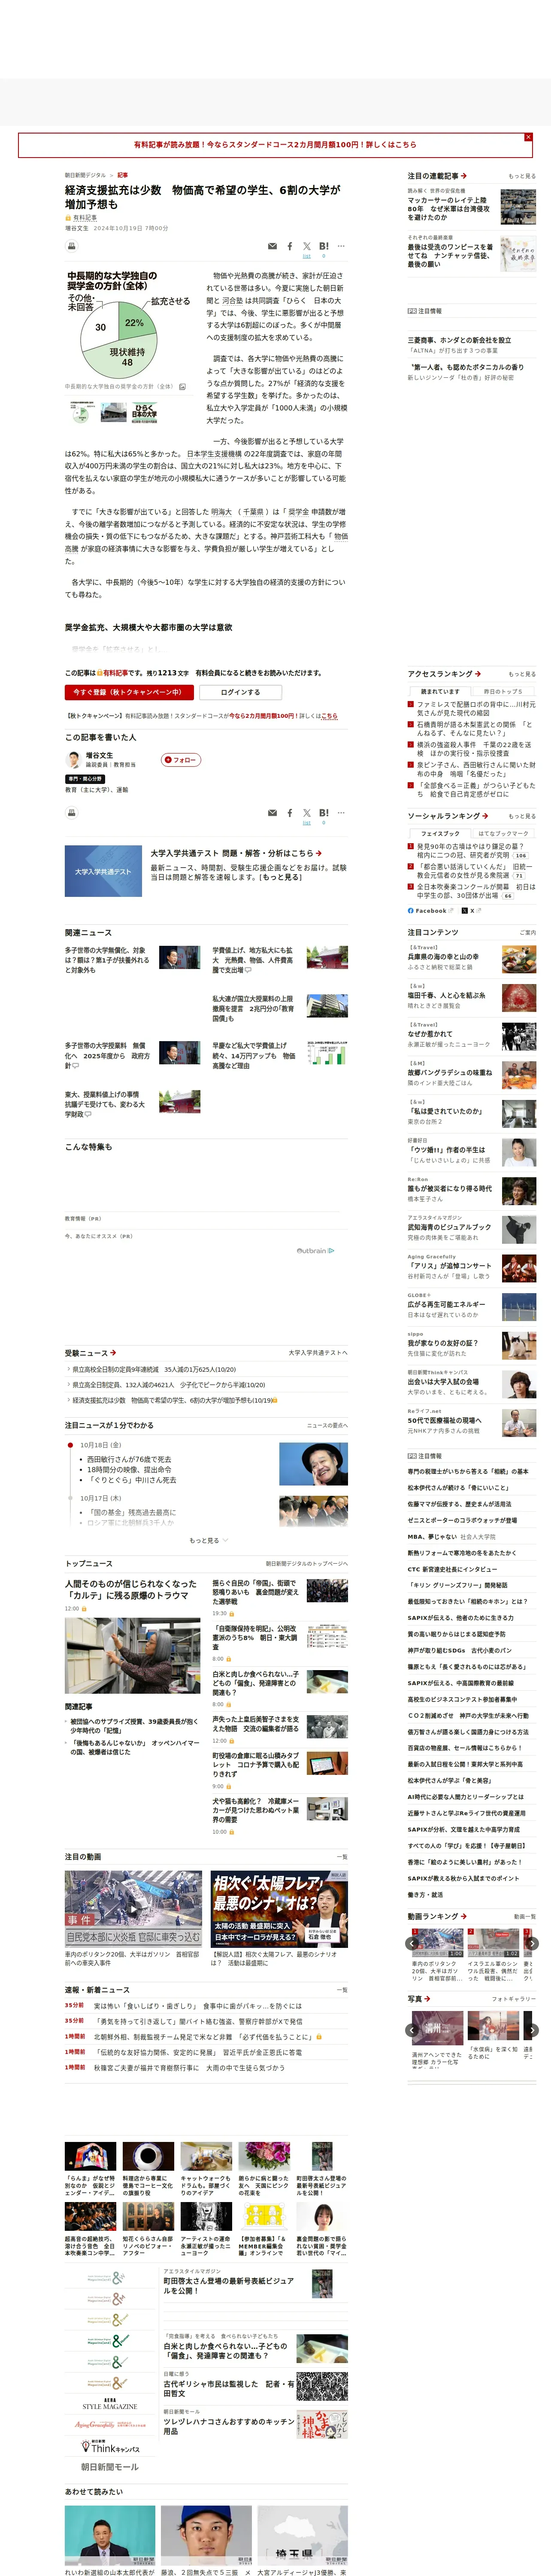Switch to はてなブックマーク tab

504,833
